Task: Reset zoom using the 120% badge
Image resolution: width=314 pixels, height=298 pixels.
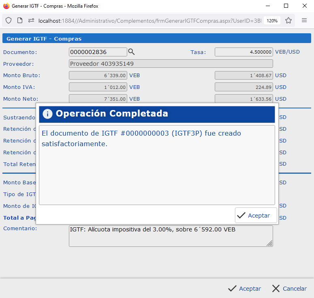Action: point(272,20)
